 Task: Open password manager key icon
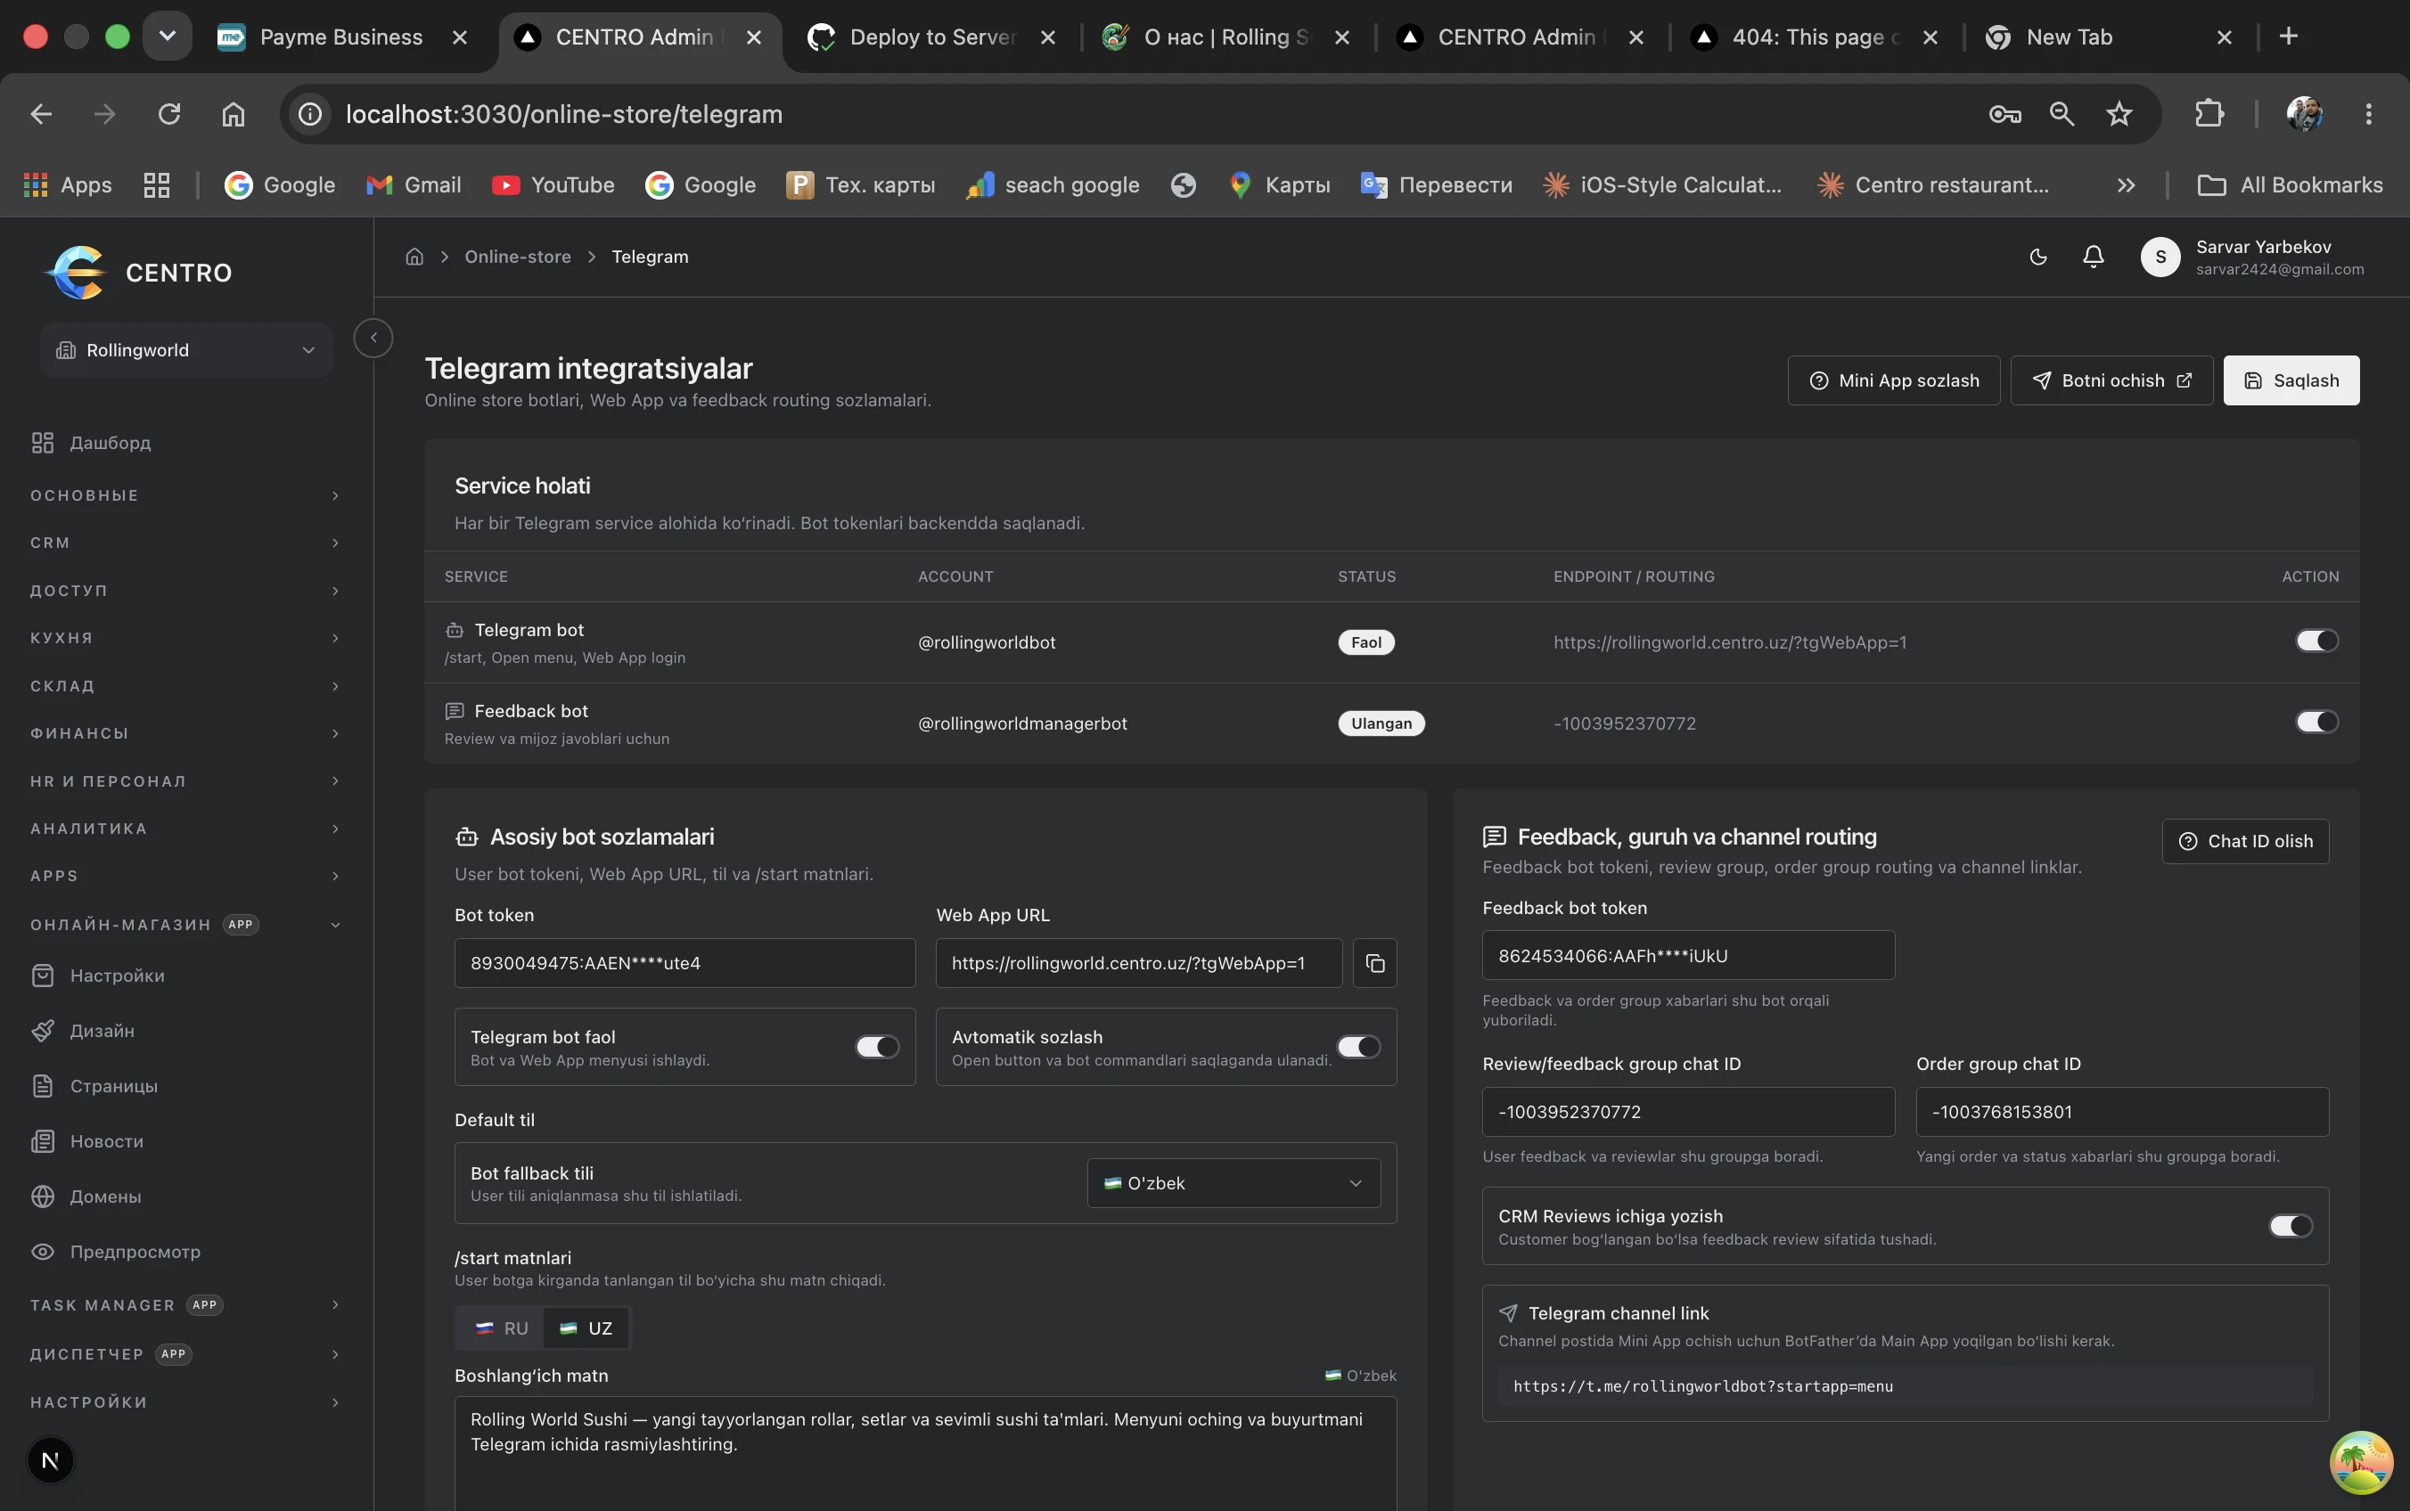pos(2004,114)
